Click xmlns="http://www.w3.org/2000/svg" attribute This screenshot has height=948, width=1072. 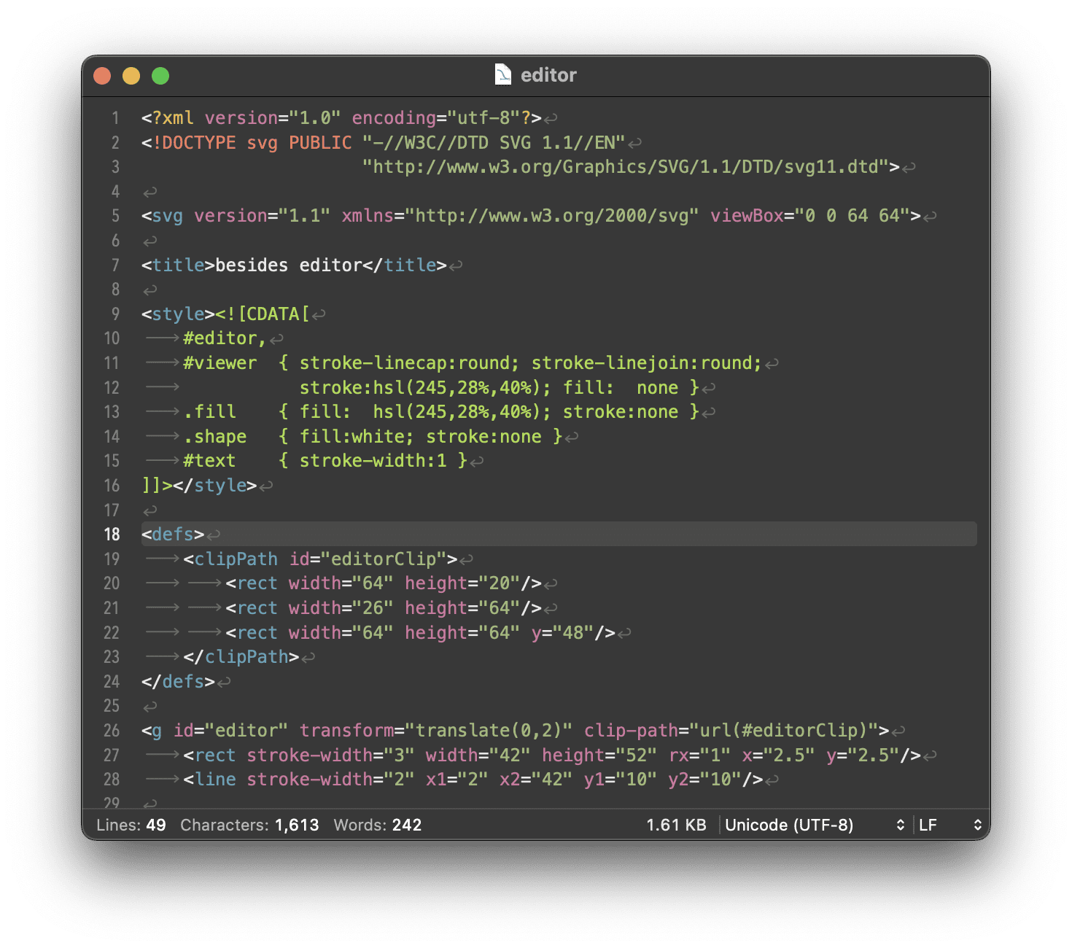[520, 216]
